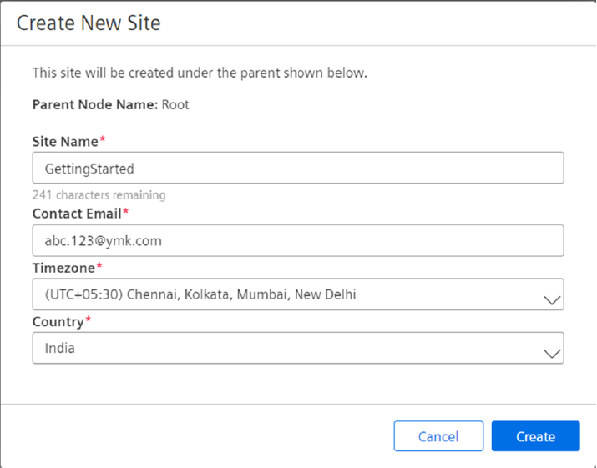Viewport: 597px width, 468px height.
Task: Click the 'Parent Node Name: Root' text
Action: [x=110, y=104]
